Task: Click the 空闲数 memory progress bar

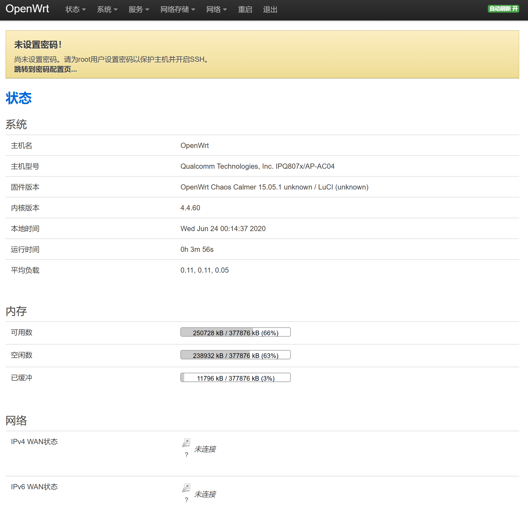Action: click(x=236, y=355)
